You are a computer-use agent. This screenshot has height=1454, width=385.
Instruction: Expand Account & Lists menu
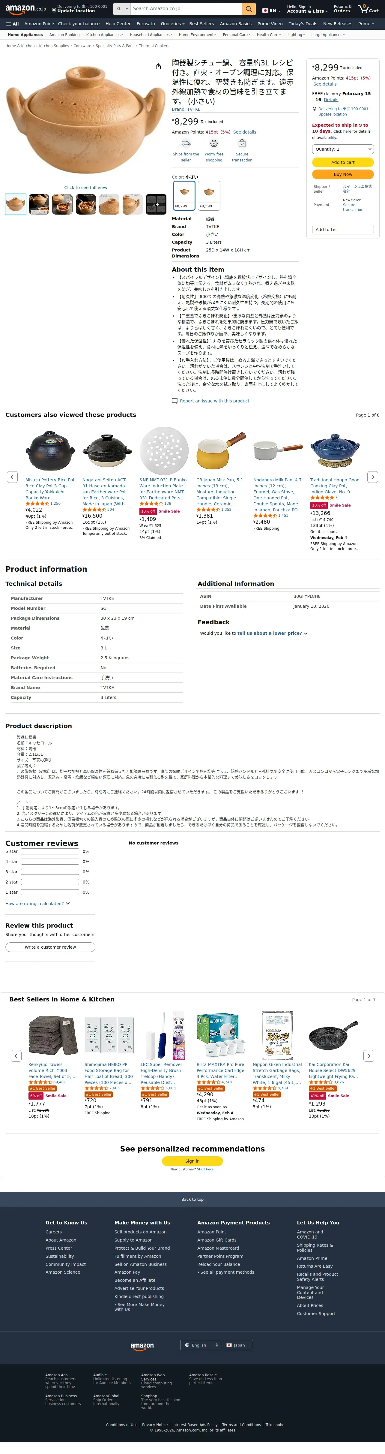pos(307,9)
